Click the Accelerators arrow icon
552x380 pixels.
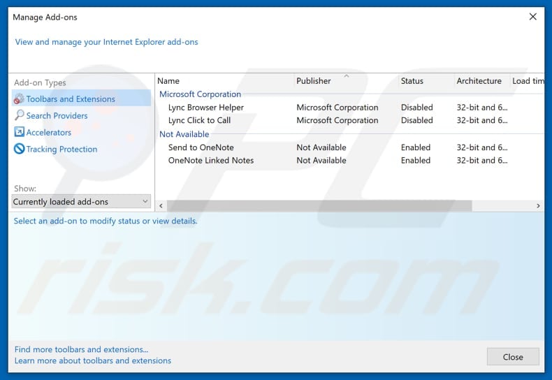tap(19, 132)
